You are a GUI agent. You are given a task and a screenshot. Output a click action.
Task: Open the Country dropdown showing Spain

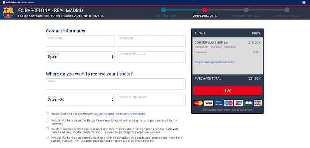point(80,57)
